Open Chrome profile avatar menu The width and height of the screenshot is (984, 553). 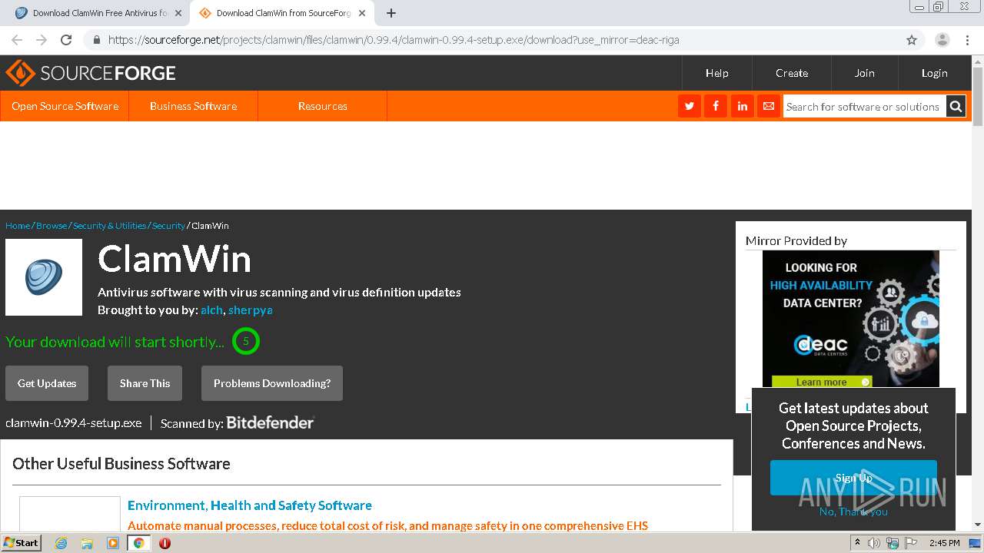pos(942,40)
